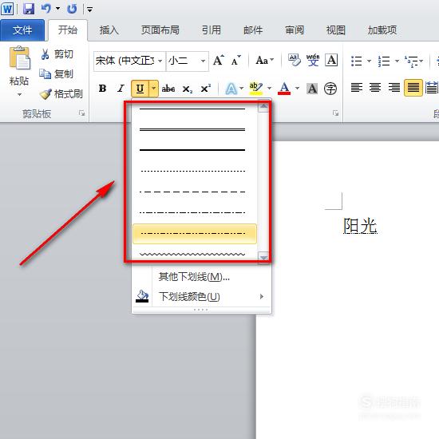Expand the Paste options arrow under 粘贴

click(19, 95)
